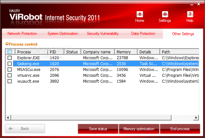Open the Settings gear icon
205x138 pixels.
tap(165, 14)
